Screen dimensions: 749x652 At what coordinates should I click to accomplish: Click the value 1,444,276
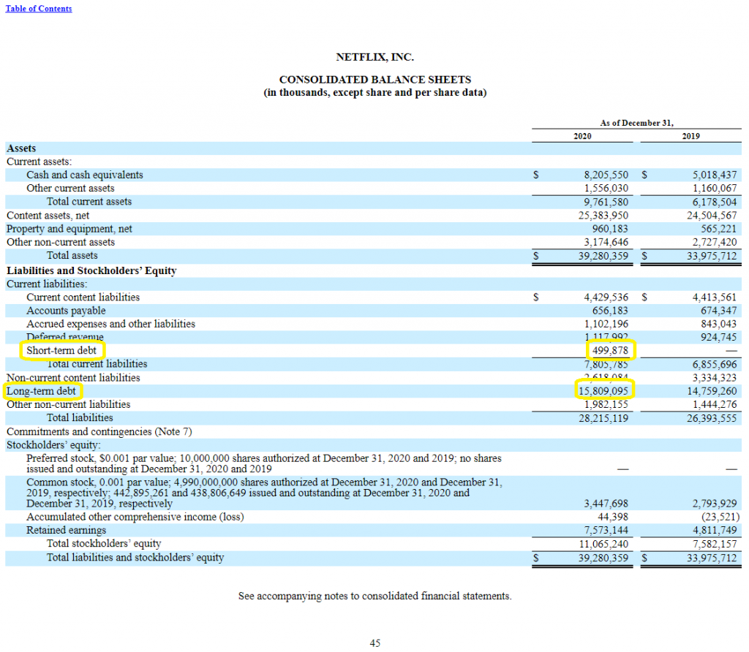point(715,405)
